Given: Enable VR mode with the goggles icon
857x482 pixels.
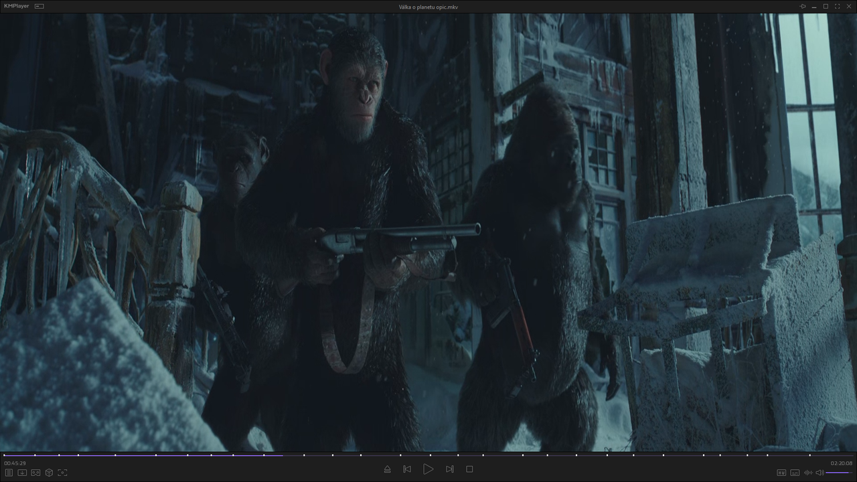Looking at the screenshot, I should click(35, 473).
